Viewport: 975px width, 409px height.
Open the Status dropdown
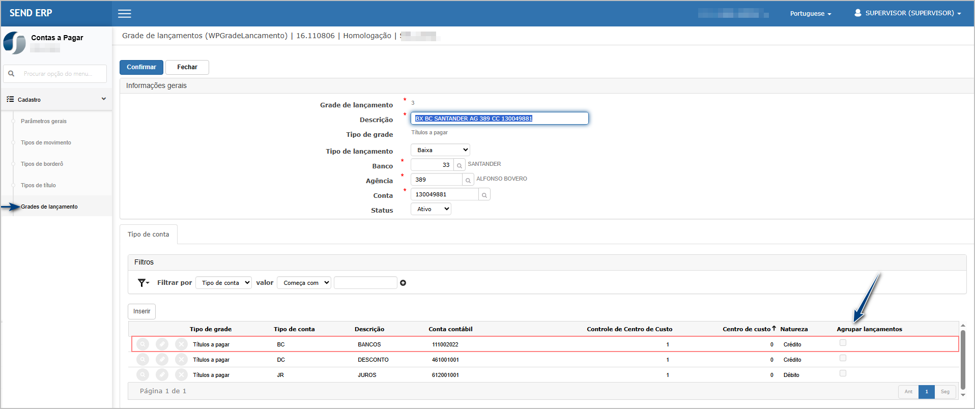coord(431,209)
